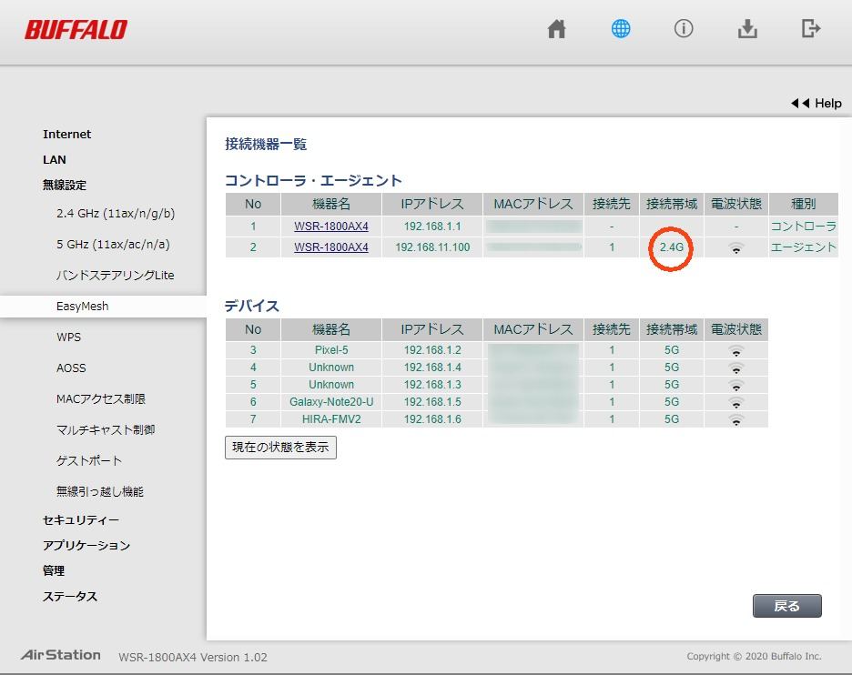
Task: Open the WPS menu item
Action: (68, 337)
